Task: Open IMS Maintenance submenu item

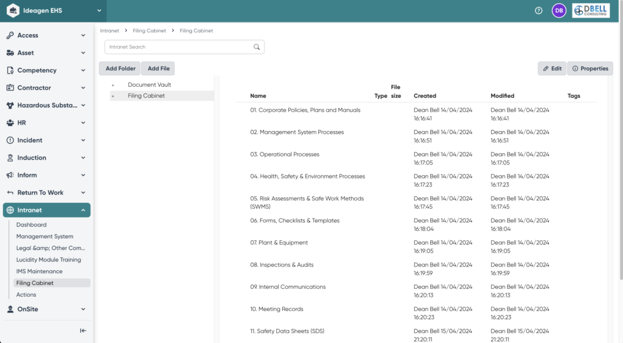Action: click(40, 271)
